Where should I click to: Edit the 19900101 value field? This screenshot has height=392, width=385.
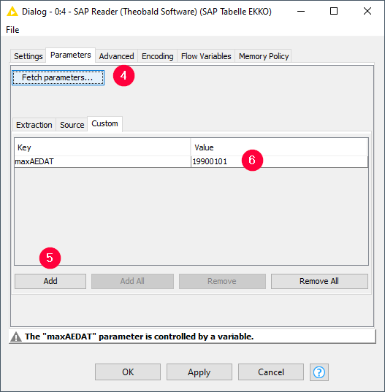(x=279, y=161)
